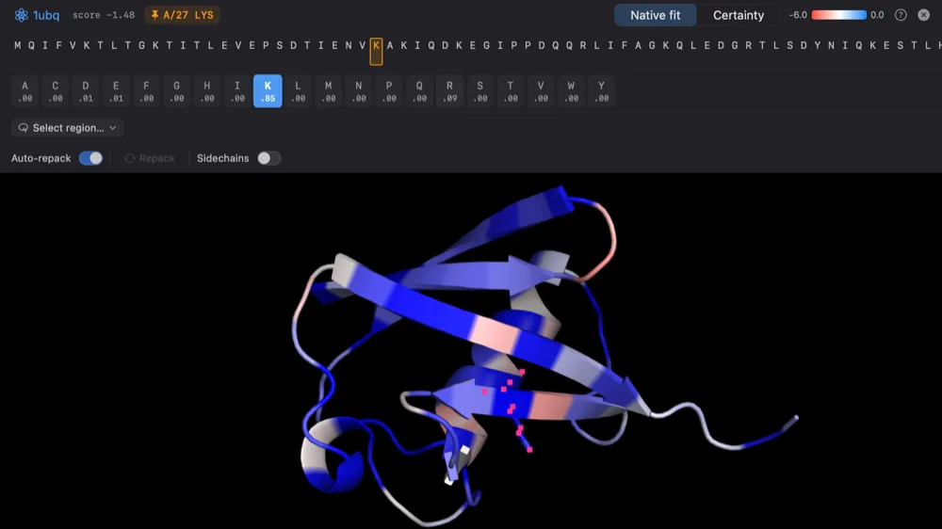Choose amino acid W option tile
The image size is (942, 529).
click(x=571, y=91)
